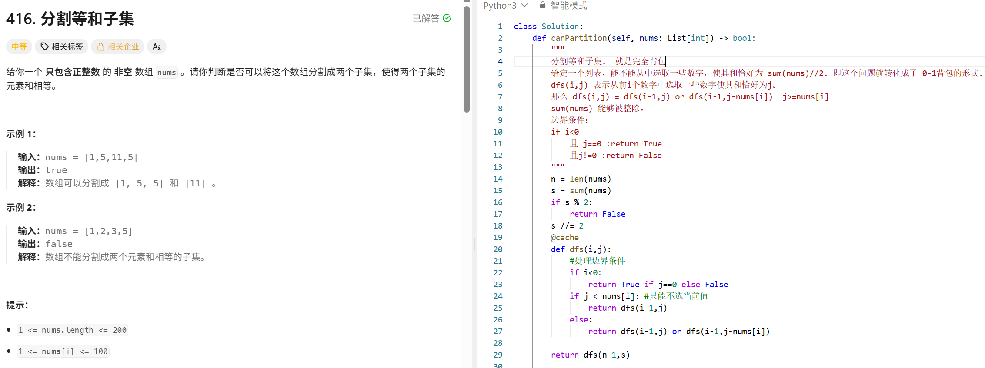This screenshot has height=368, width=985.
Task: Click the 'class Solution:' code line
Action: pos(548,27)
